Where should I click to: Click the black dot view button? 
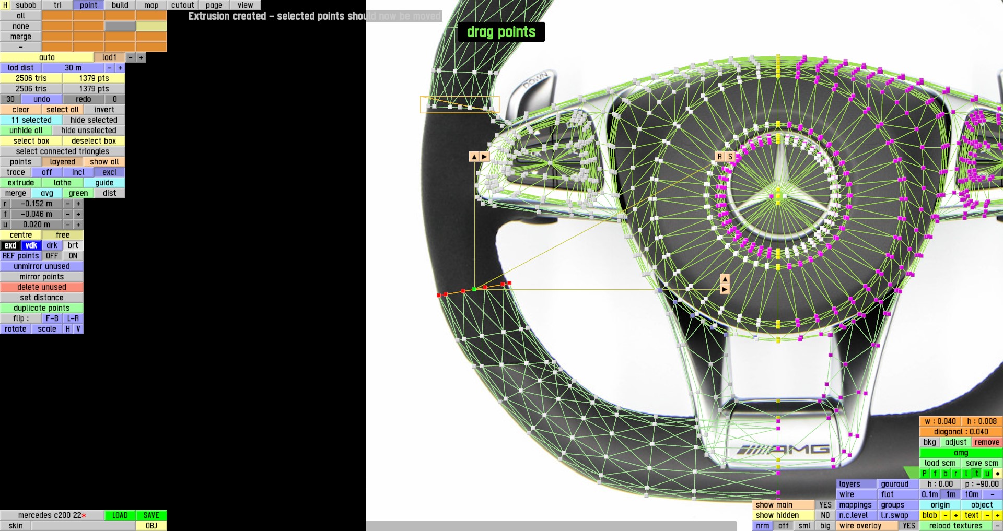point(997,474)
